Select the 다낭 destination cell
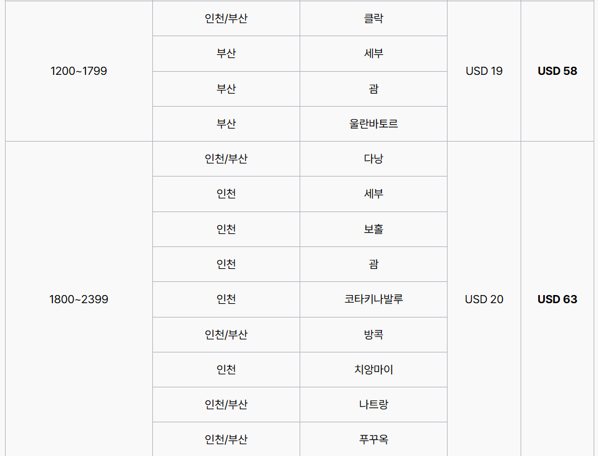Screen dimensions: 598x456 coord(373,158)
